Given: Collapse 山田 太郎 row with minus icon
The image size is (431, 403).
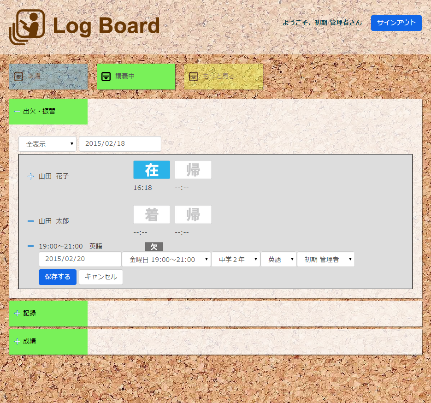Looking at the screenshot, I should (31, 221).
